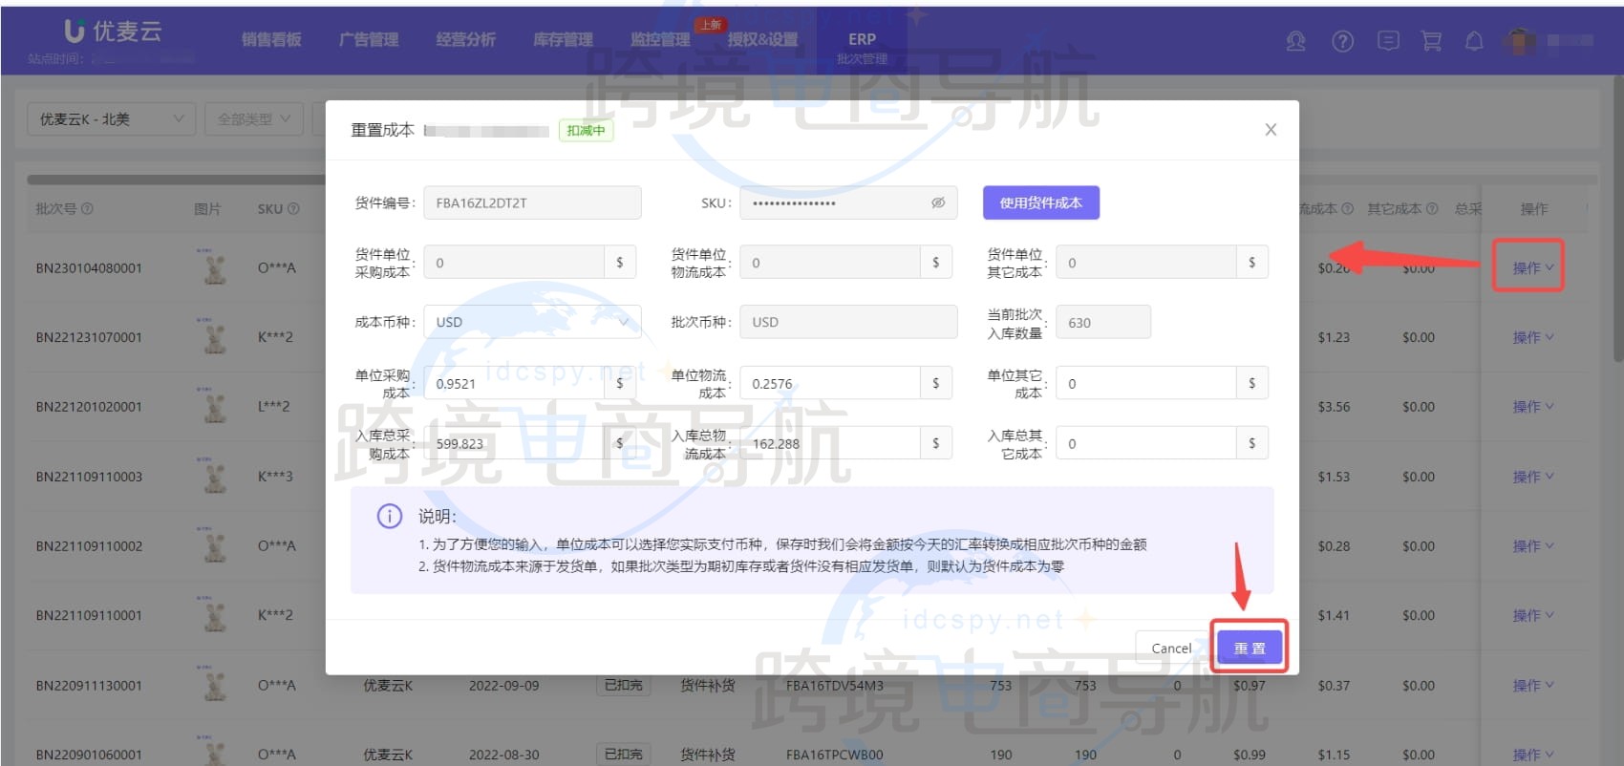This screenshot has height=766, width=1624.
Task: Click the info icon beside 说明
Action: [x=390, y=516]
